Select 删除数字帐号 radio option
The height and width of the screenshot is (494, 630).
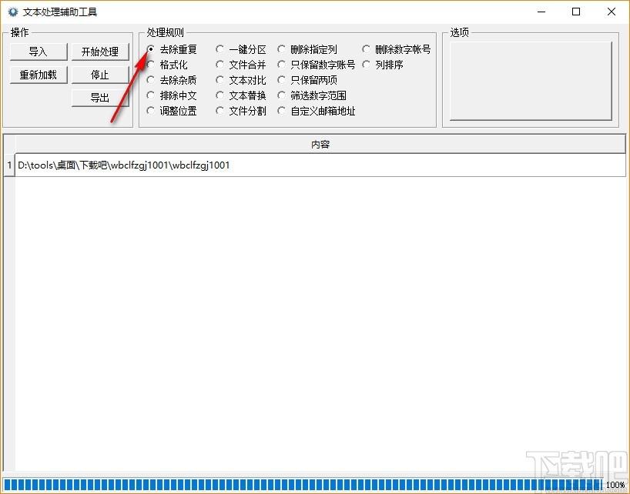(x=397, y=49)
